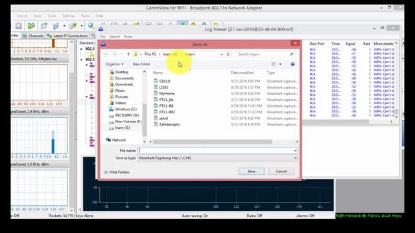Click the blue Help icon in Save As
The image size is (415, 233).
click(292, 64)
